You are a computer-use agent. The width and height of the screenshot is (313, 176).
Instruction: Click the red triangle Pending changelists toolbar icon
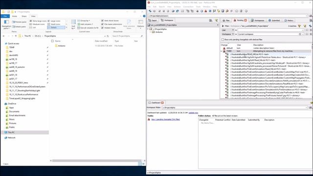coord(205,11)
